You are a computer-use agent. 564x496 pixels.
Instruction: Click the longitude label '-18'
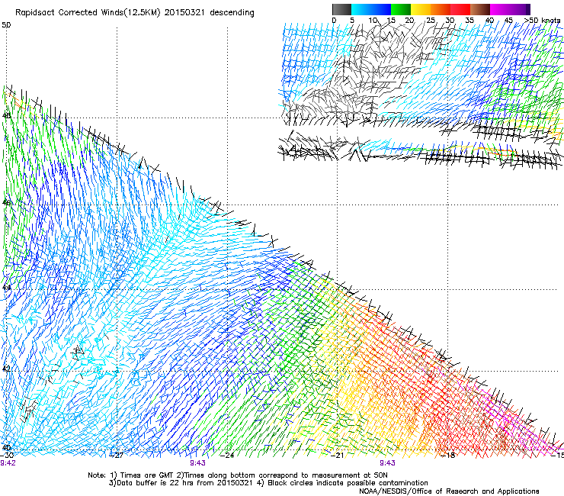coord(447,456)
